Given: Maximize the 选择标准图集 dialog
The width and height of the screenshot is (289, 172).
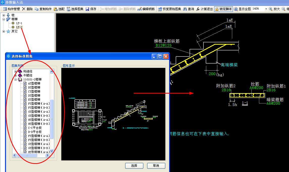Looking at the screenshot, I should tap(160, 56).
